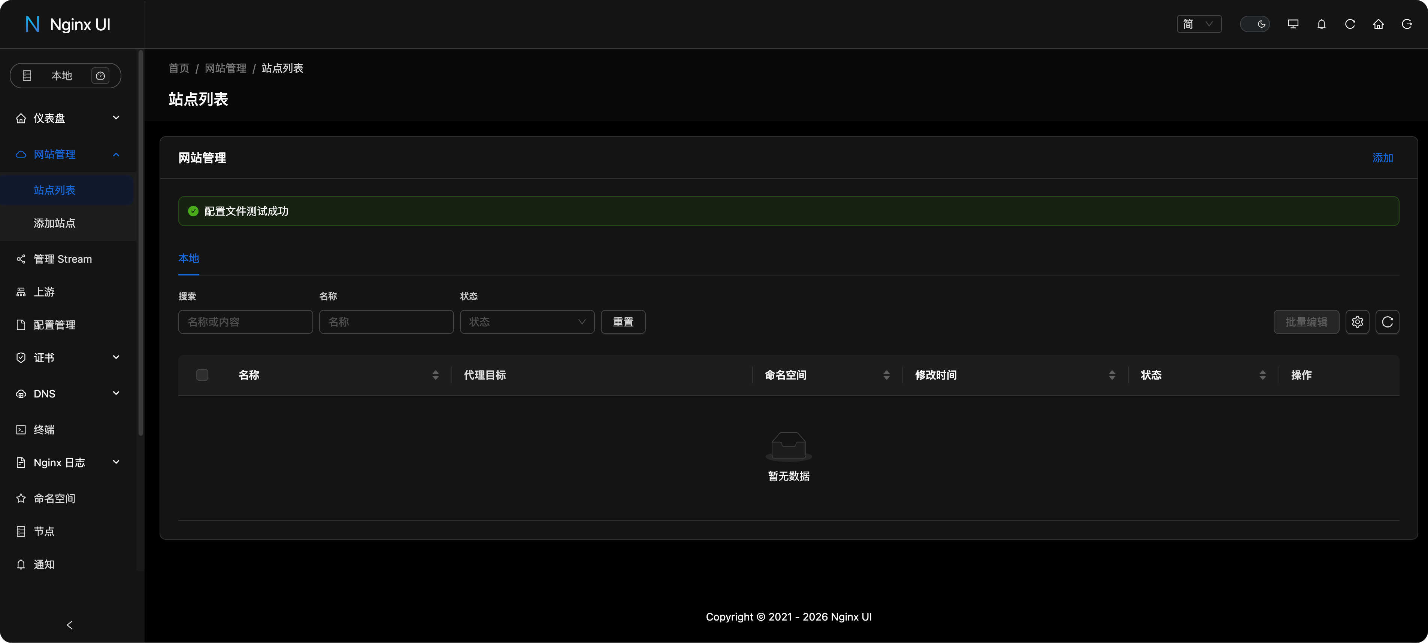Click the logout icon at top right
1428x643 pixels.
coord(1406,24)
